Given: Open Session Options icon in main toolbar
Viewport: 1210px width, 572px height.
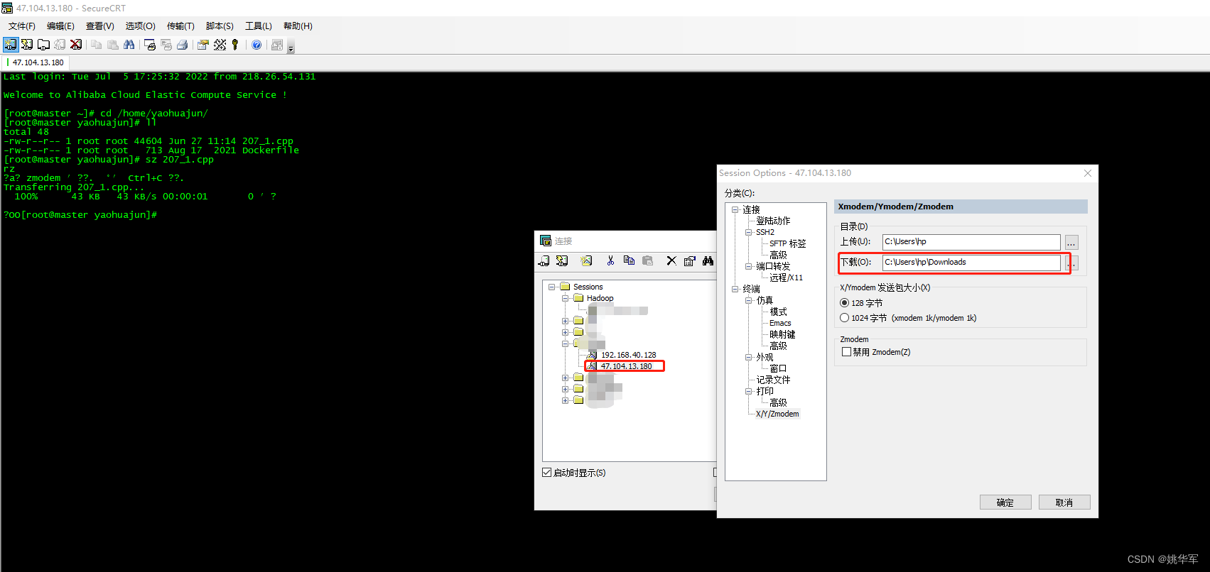Looking at the screenshot, I should click(203, 45).
